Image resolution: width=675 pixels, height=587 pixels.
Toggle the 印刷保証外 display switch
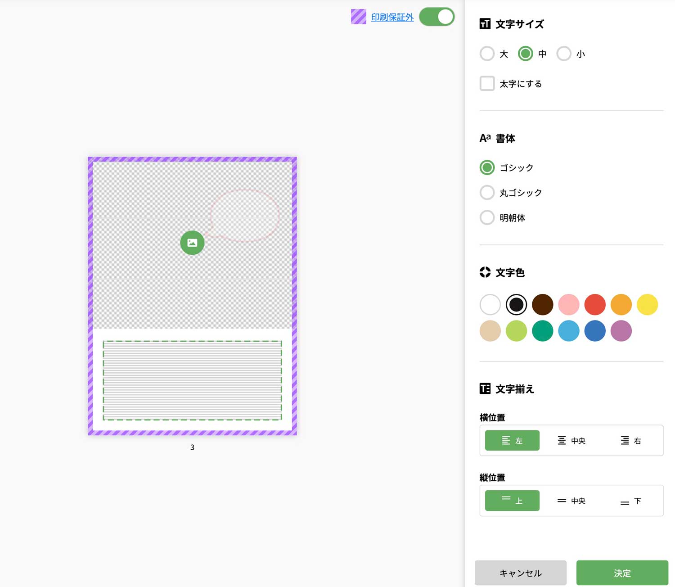(436, 17)
